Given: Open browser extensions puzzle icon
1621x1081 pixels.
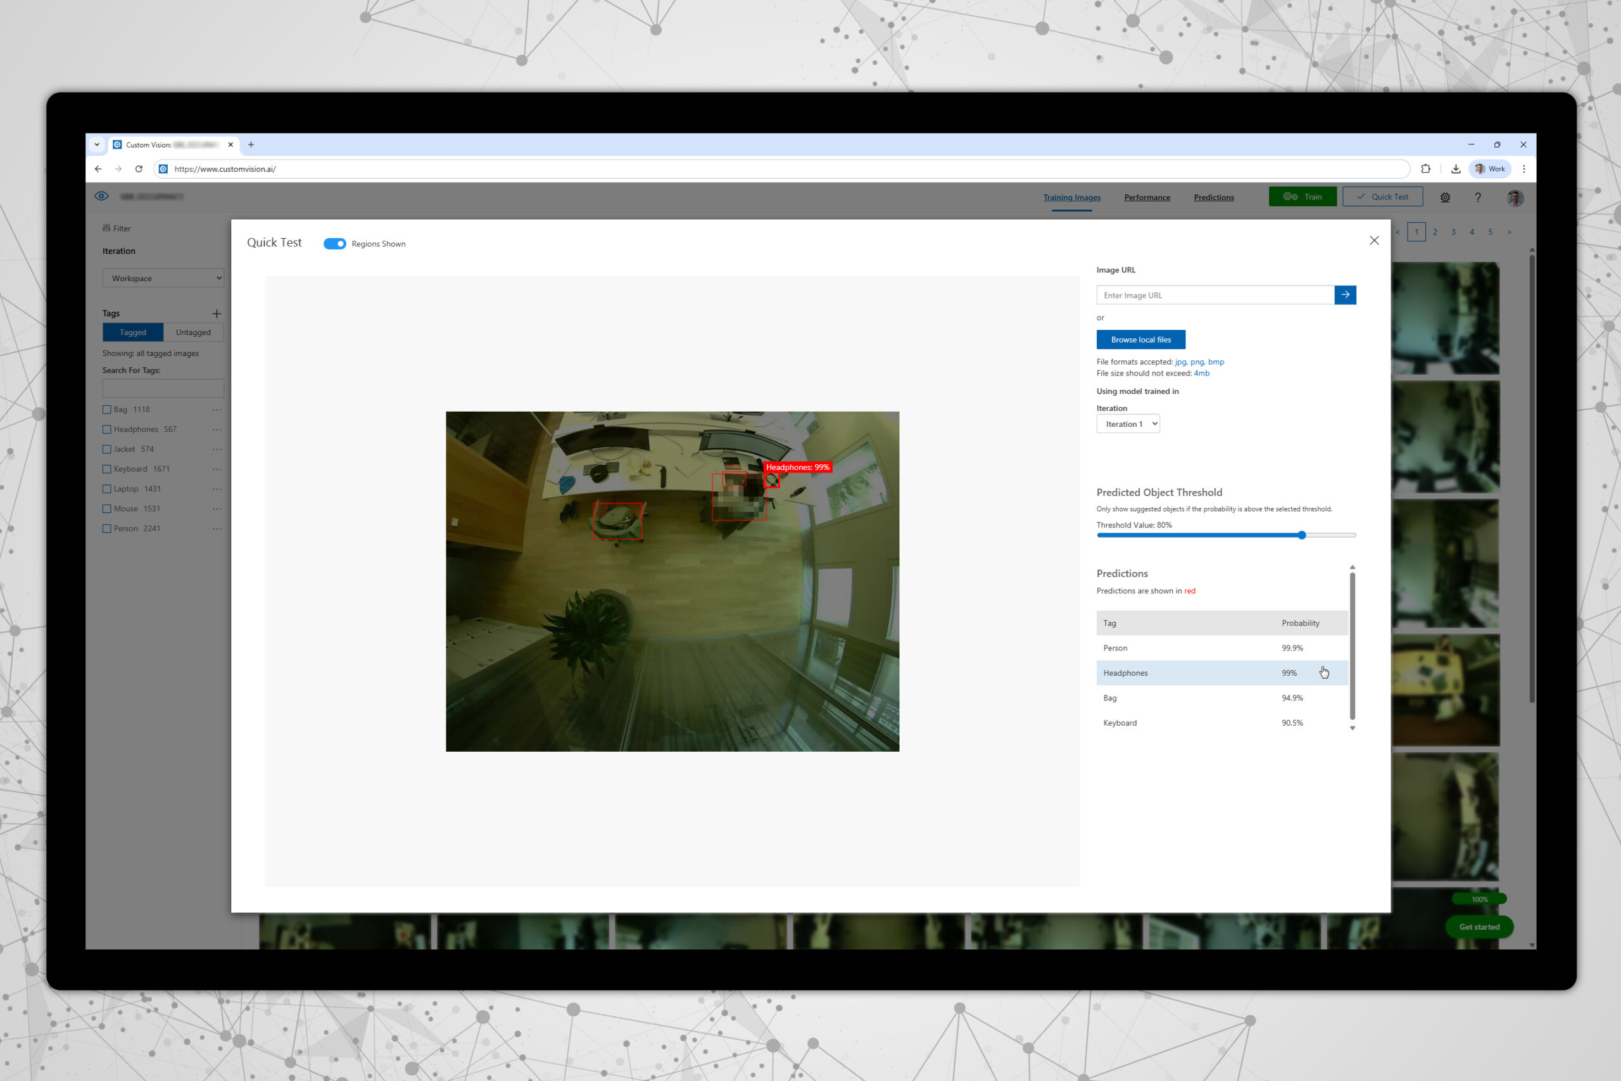Looking at the screenshot, I should (x=1425, y=169).
